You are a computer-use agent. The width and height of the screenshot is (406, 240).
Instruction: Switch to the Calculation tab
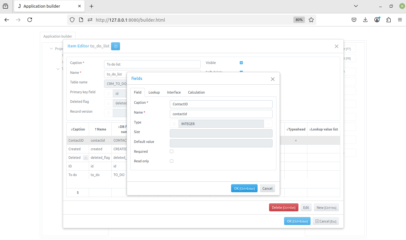point(196,92)
